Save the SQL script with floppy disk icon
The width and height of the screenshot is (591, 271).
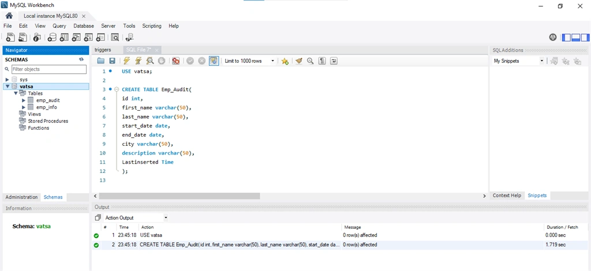112,61
